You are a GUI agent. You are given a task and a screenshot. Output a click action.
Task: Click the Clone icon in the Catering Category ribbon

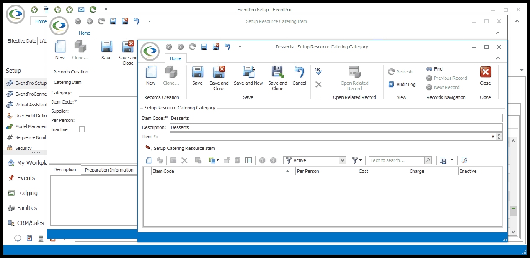click(x=171, y=72)
